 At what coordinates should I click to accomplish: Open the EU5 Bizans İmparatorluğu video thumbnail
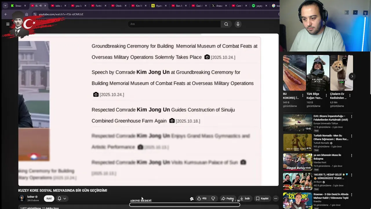click(297, 123)
